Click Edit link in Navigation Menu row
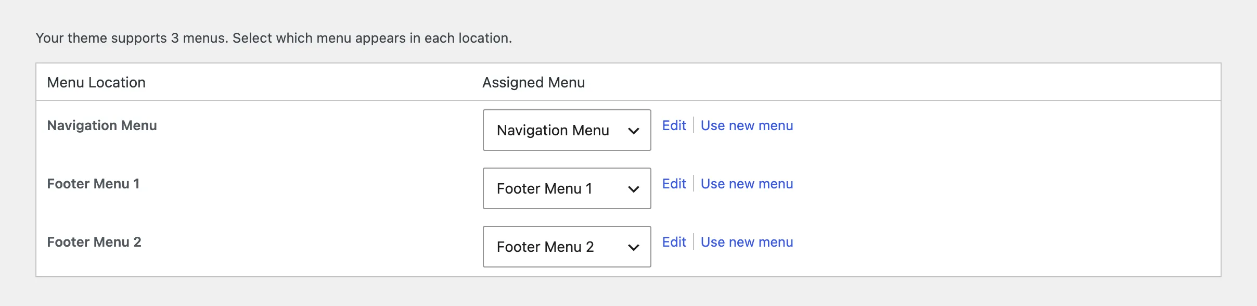The height and width of the screenshot is (306, 1257). pyautogui.click(x=674, y=125)
